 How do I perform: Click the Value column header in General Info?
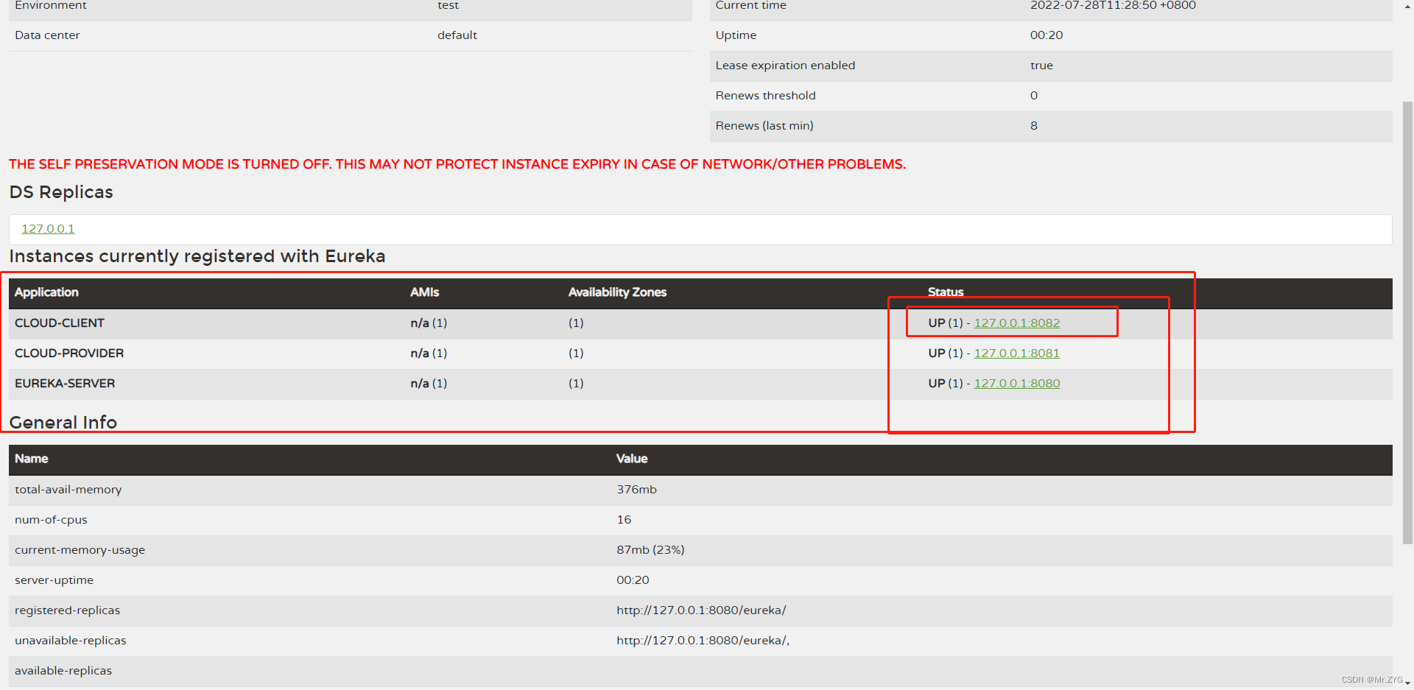[x=632, y=459]
